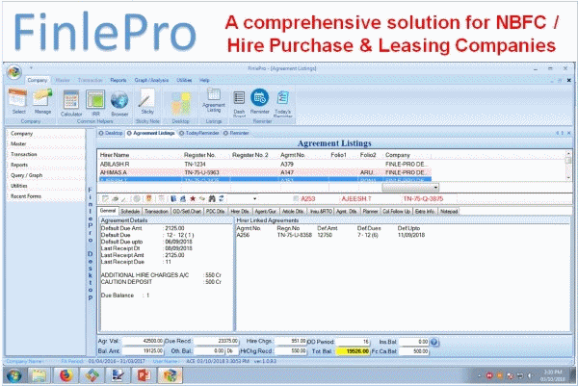Click the Manage company ribbon icon
Screen dimensions: 578x386
coord(42,101)
